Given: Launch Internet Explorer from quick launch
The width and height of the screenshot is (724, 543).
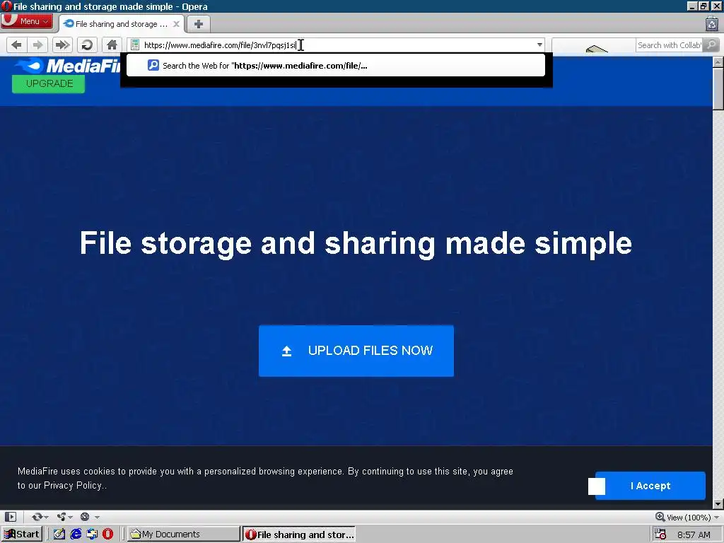Looking at the screenshot, I should click(x=76, y=535).
